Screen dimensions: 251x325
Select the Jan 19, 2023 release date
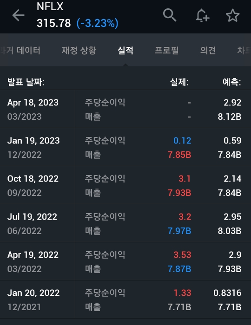click(33, 141)
